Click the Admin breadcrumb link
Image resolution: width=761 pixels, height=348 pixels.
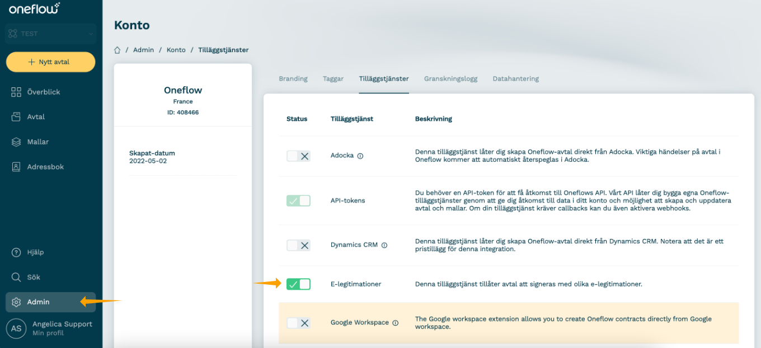click(x=143, y=50)
